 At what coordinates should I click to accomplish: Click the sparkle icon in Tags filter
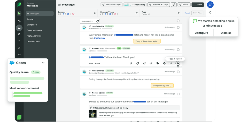(x=178, y=13)
